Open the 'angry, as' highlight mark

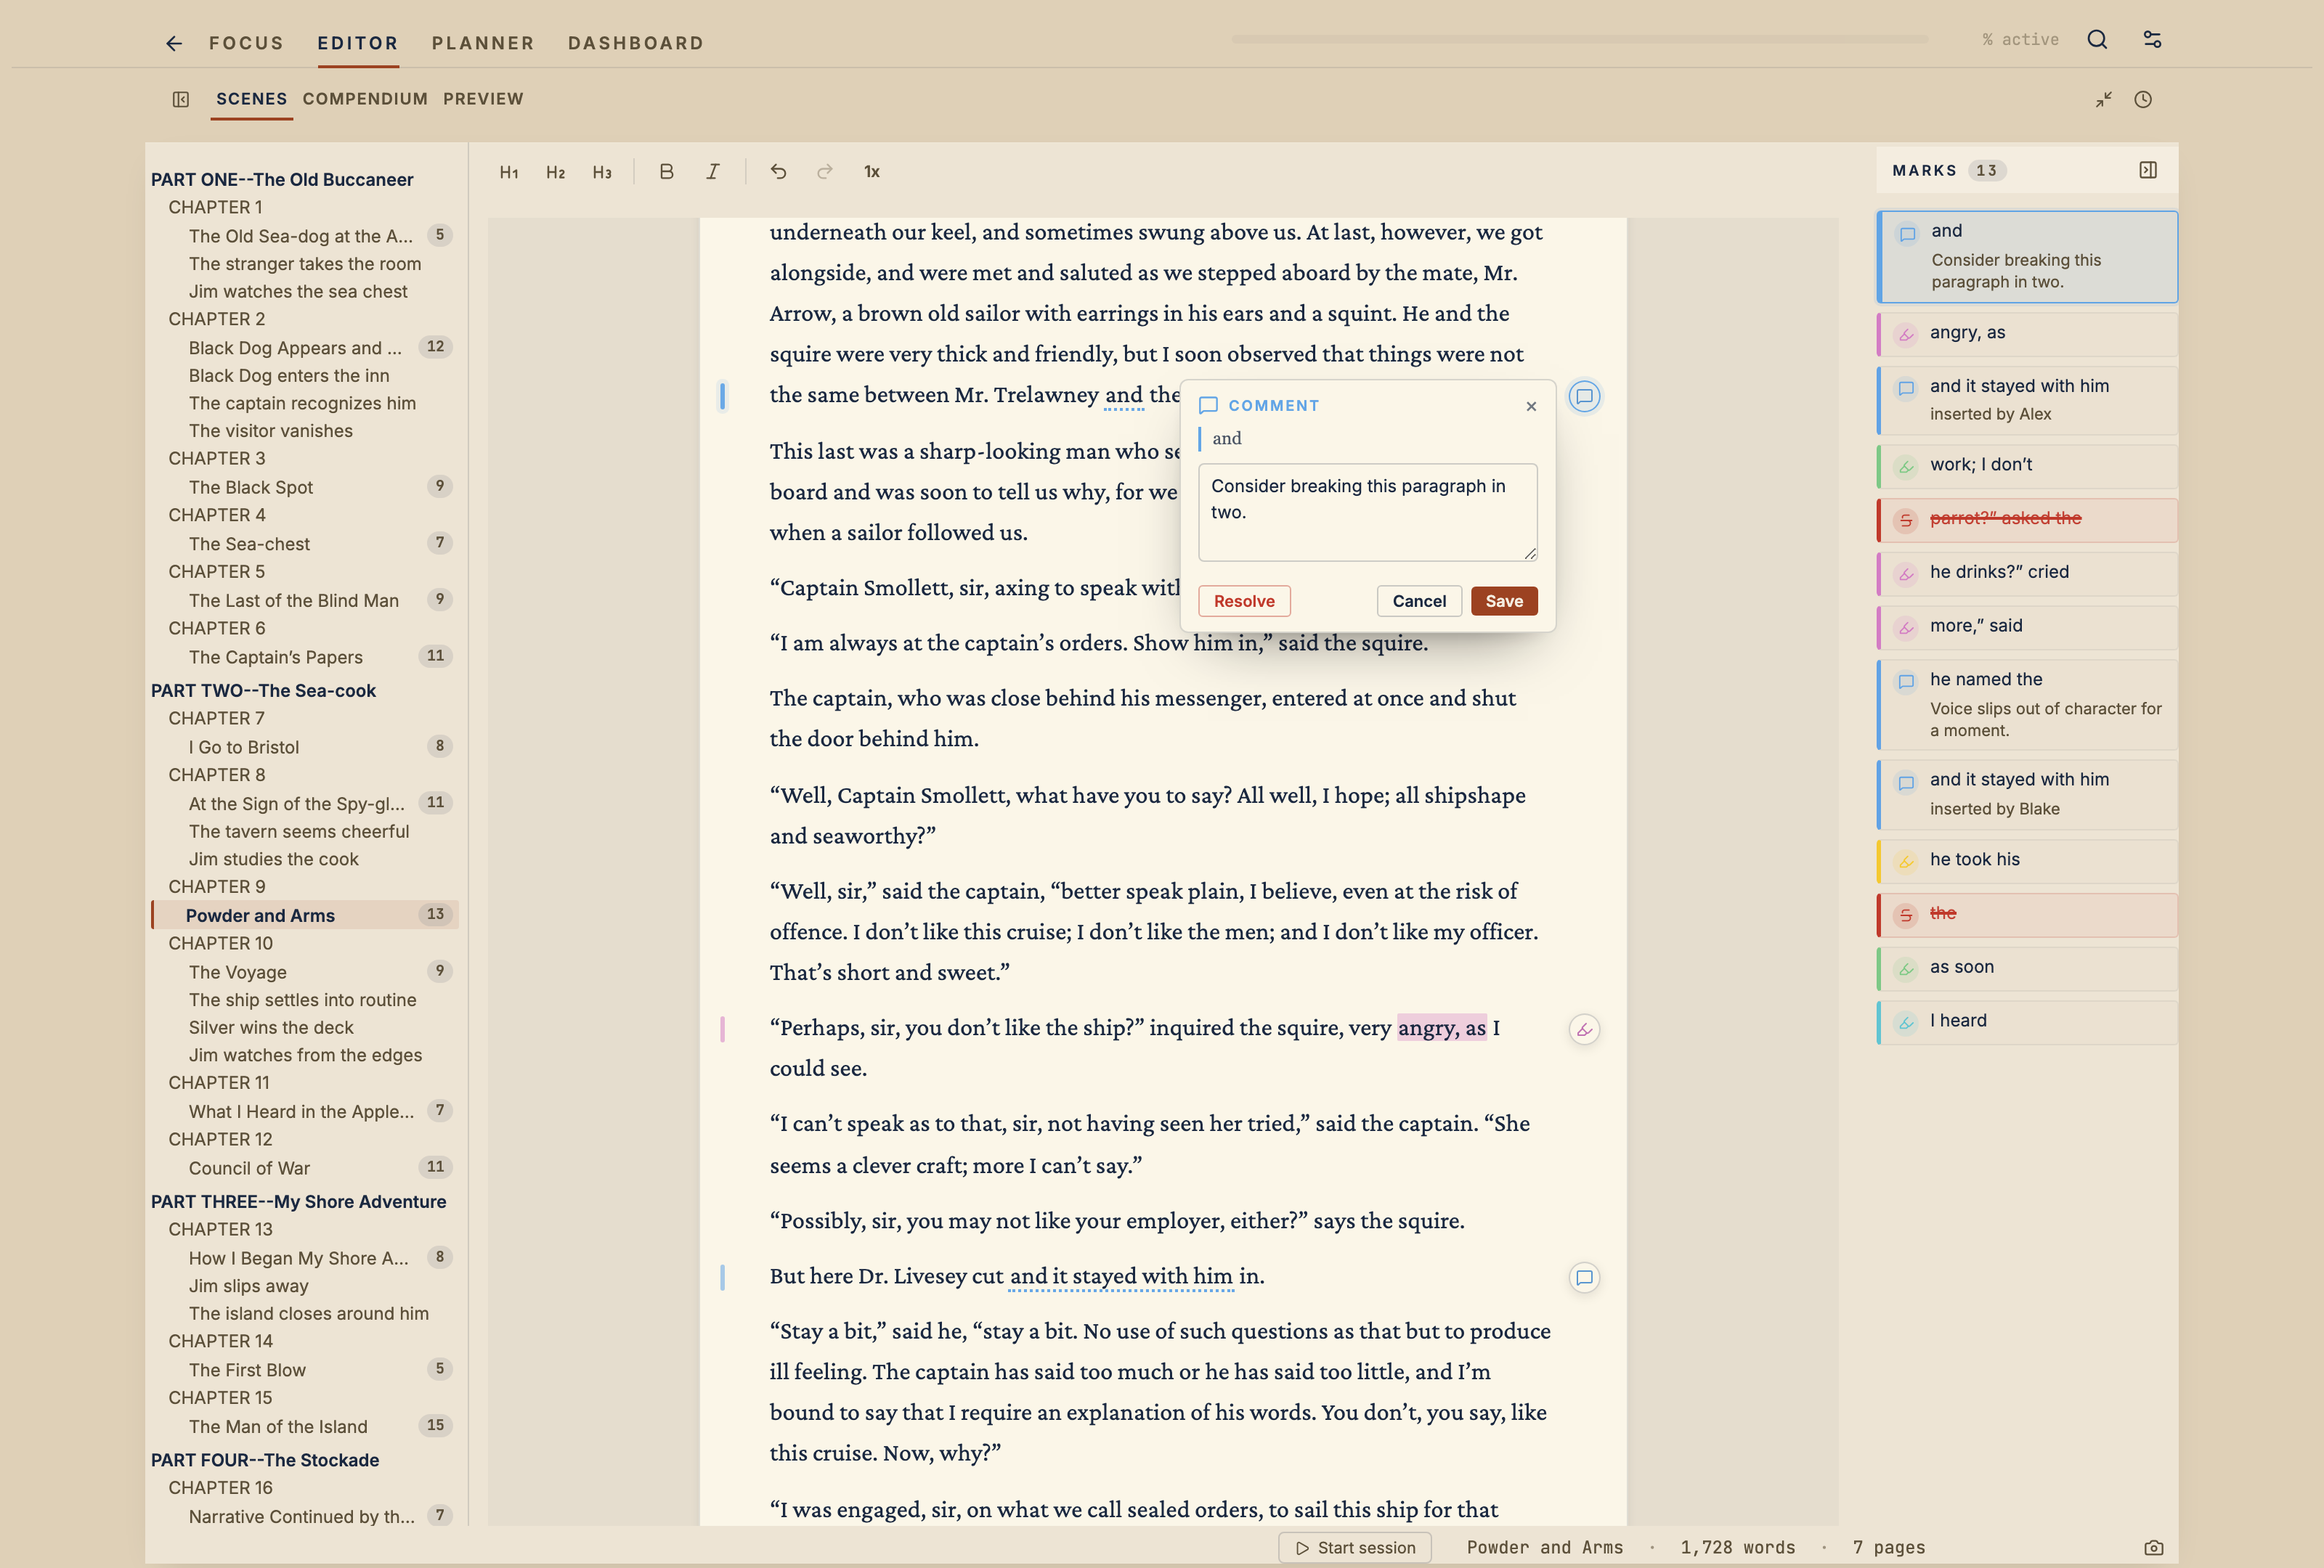tap(2027, 334)
